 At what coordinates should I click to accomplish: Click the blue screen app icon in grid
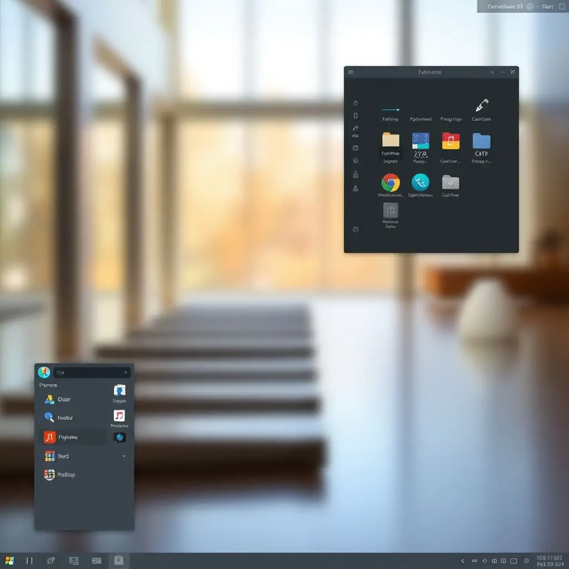pyautogui.click(x=421, y=141)
